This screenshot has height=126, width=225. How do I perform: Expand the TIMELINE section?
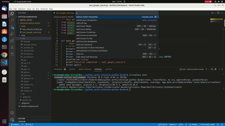(22, 121)
